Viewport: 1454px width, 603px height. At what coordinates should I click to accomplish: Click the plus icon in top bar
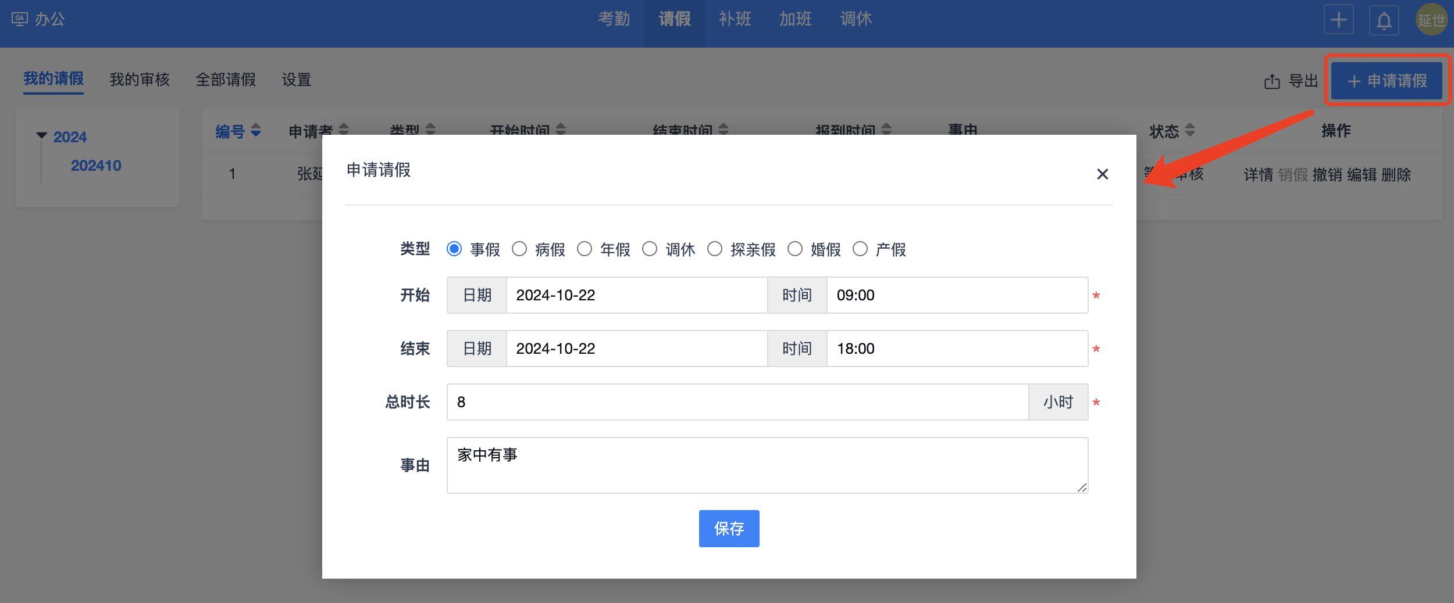(1338, 20)
